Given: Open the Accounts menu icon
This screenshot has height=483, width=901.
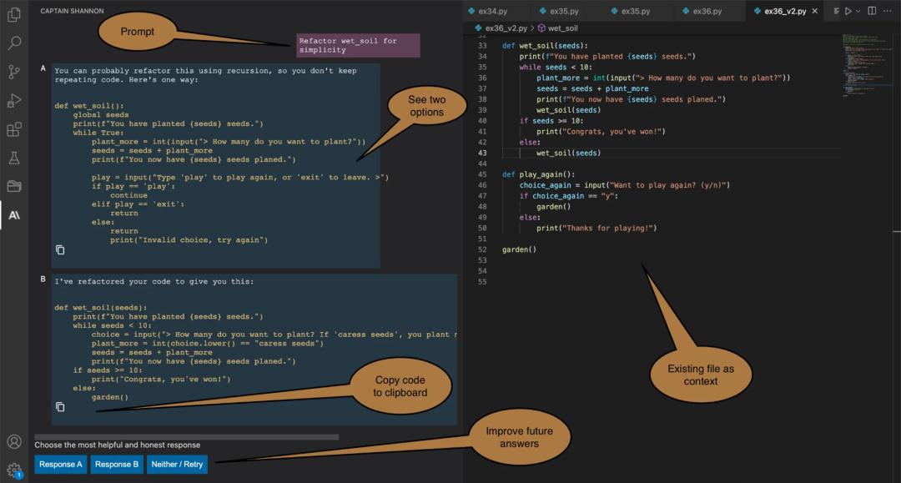Looking at the screenshot, I should (x=14, y=441).
